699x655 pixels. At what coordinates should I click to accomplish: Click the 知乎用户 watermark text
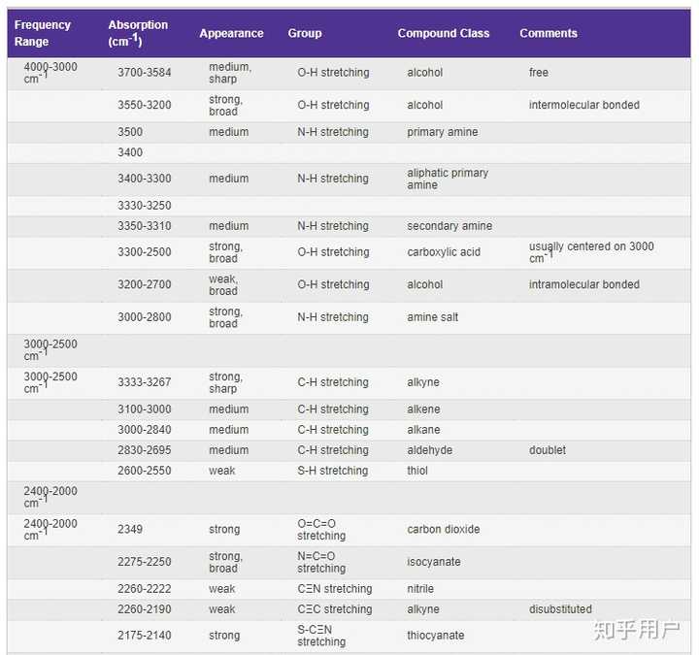point(636,630)
